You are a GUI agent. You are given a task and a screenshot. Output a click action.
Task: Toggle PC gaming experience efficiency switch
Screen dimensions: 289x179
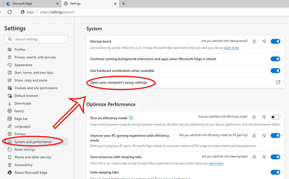pos(275,136)
